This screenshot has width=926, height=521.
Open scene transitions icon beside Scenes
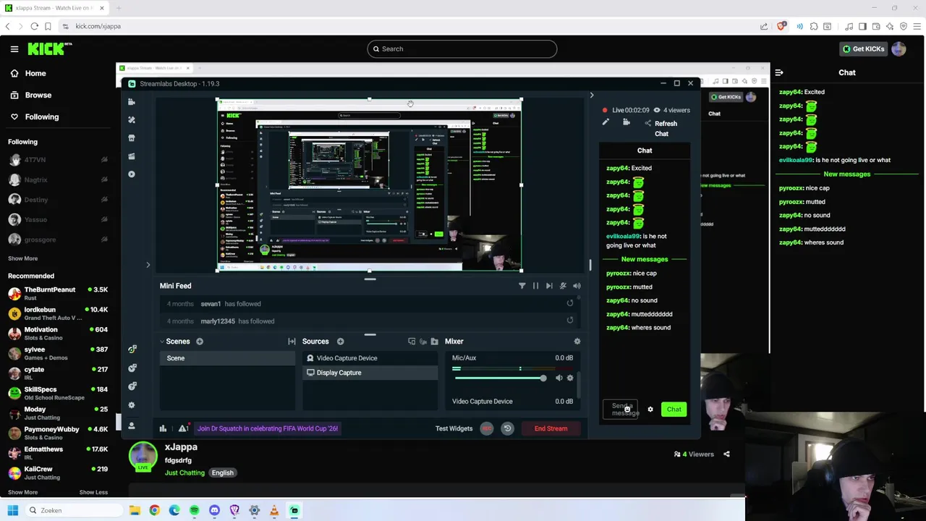pos(292,342)
